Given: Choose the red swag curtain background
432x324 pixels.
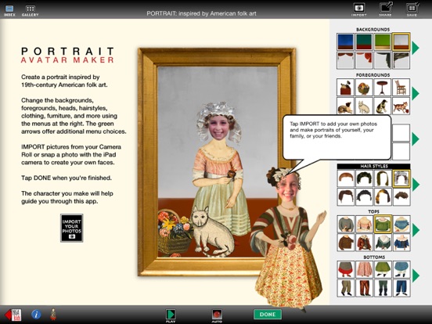Looking at the screenshot, I should tap(345, 60).
